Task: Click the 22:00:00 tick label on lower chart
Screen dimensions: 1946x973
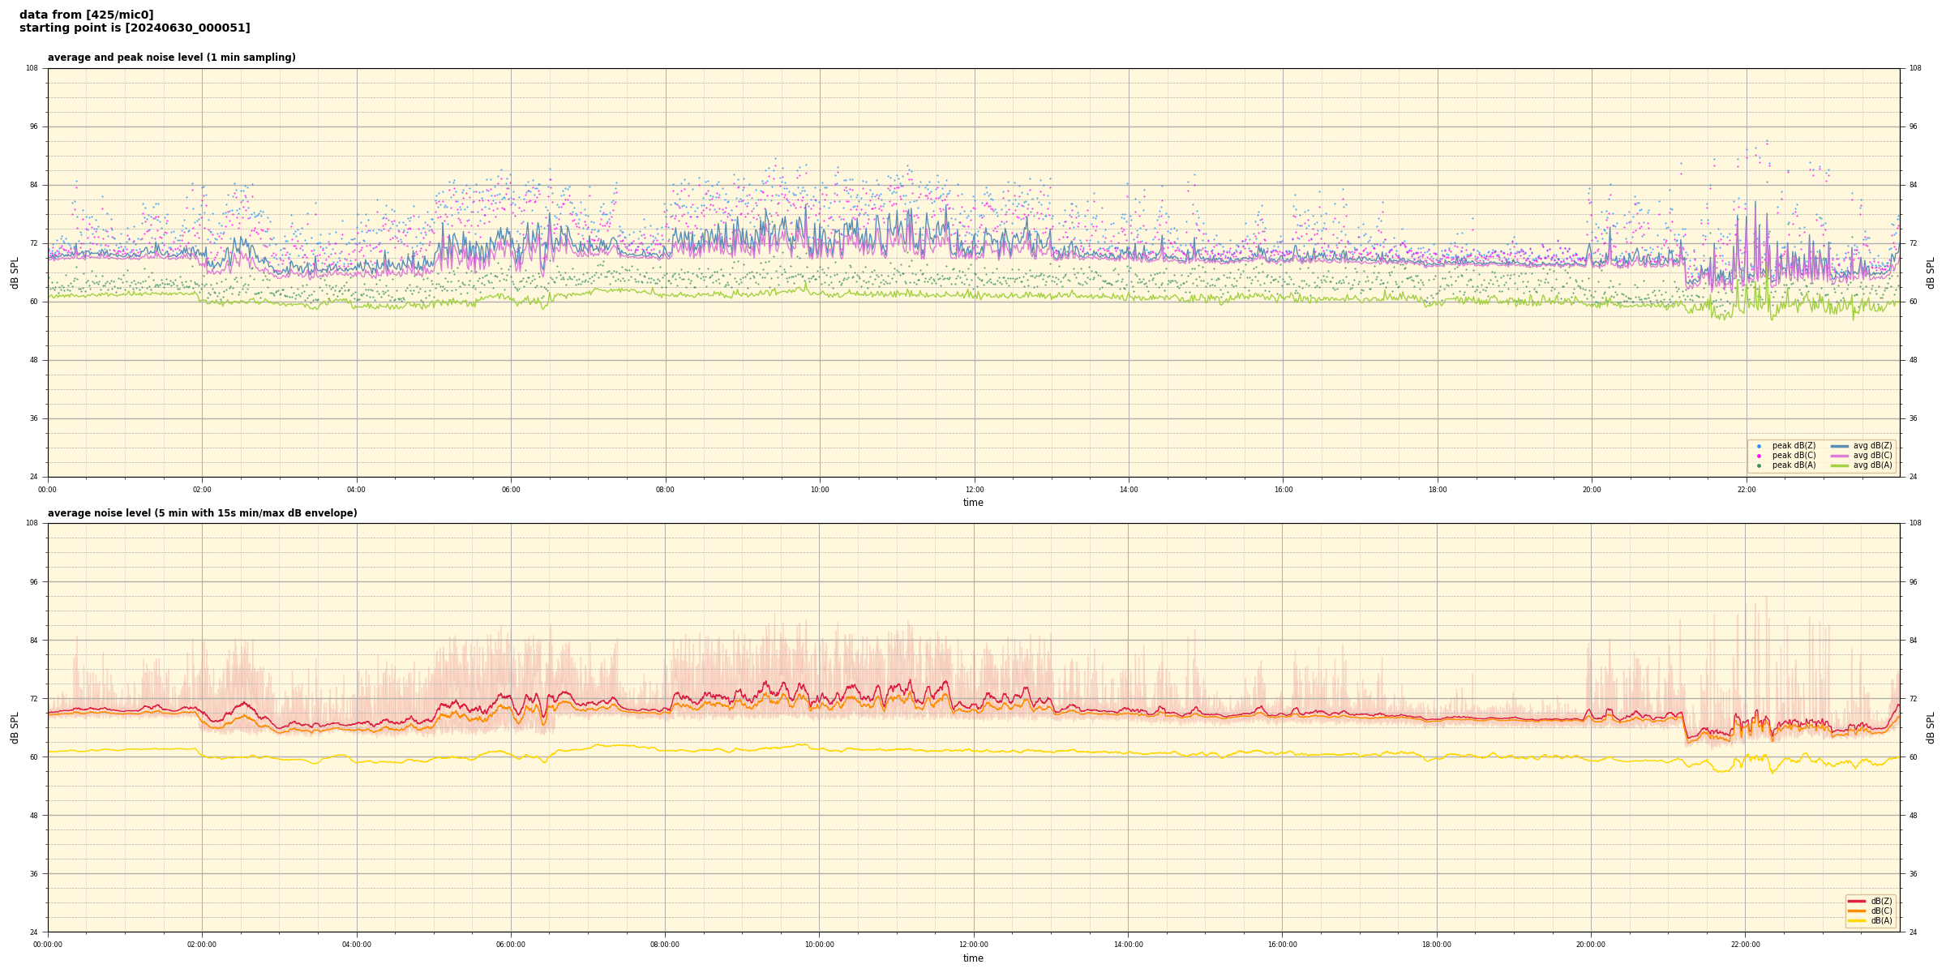Action: tap(1746, 945)
